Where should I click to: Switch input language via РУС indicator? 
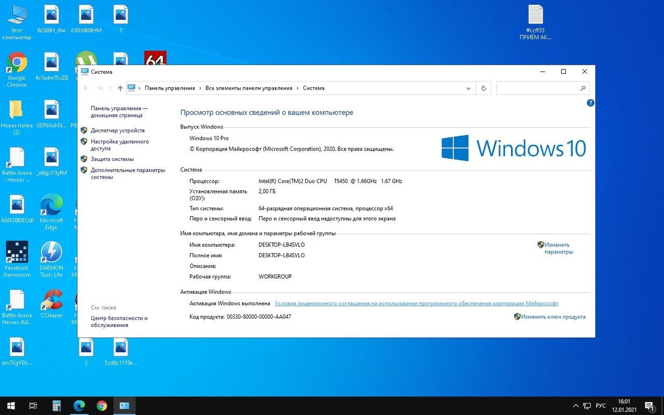(601, 406)
